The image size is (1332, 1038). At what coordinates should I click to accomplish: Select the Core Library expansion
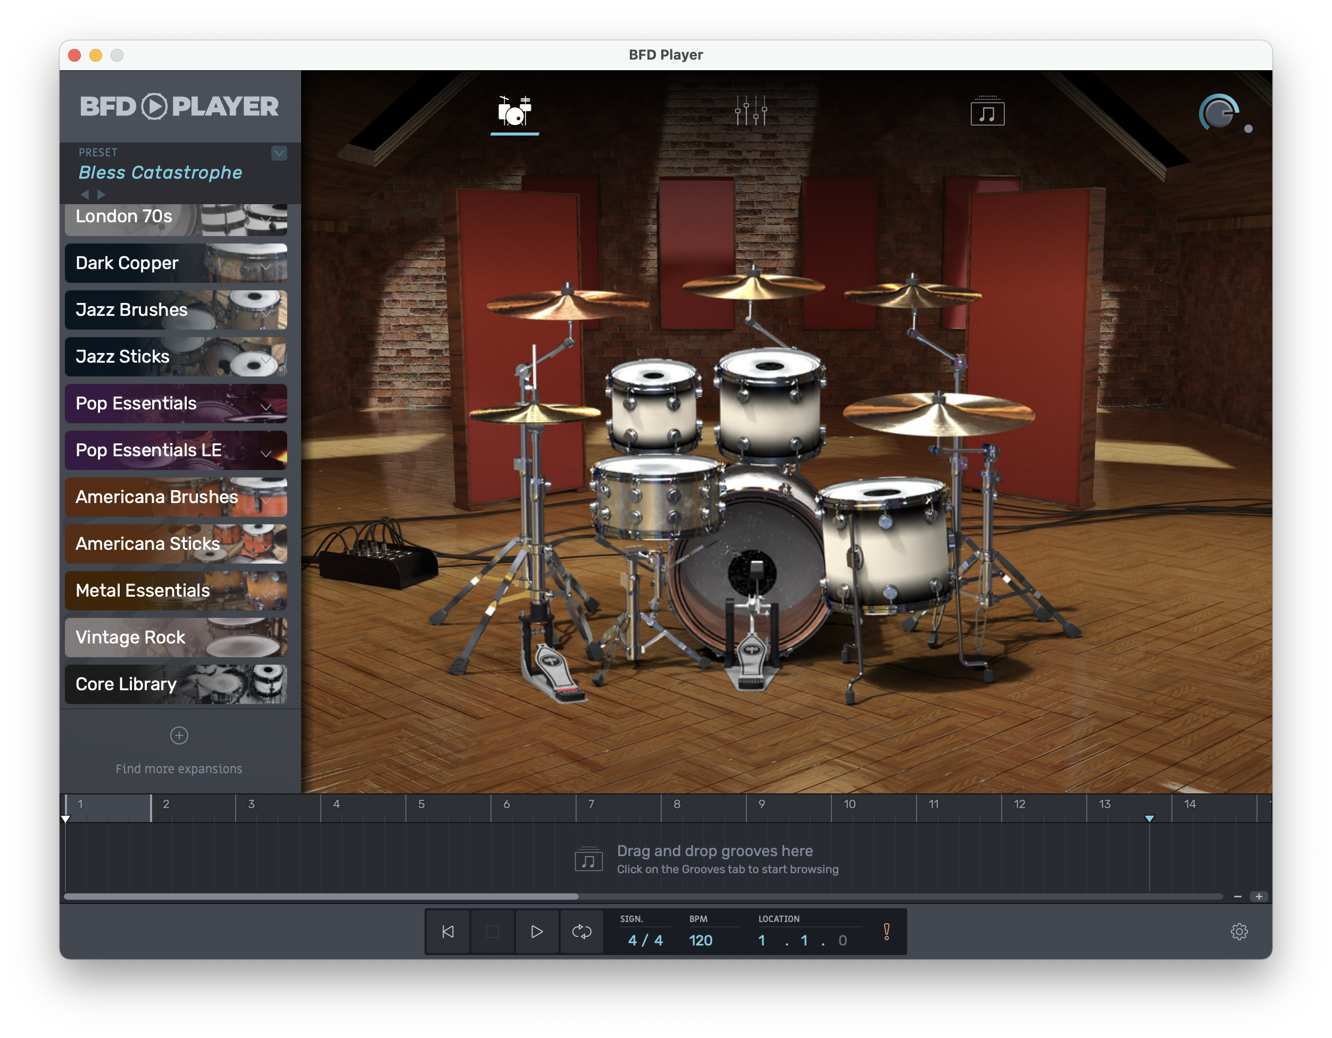coord(176,684)
